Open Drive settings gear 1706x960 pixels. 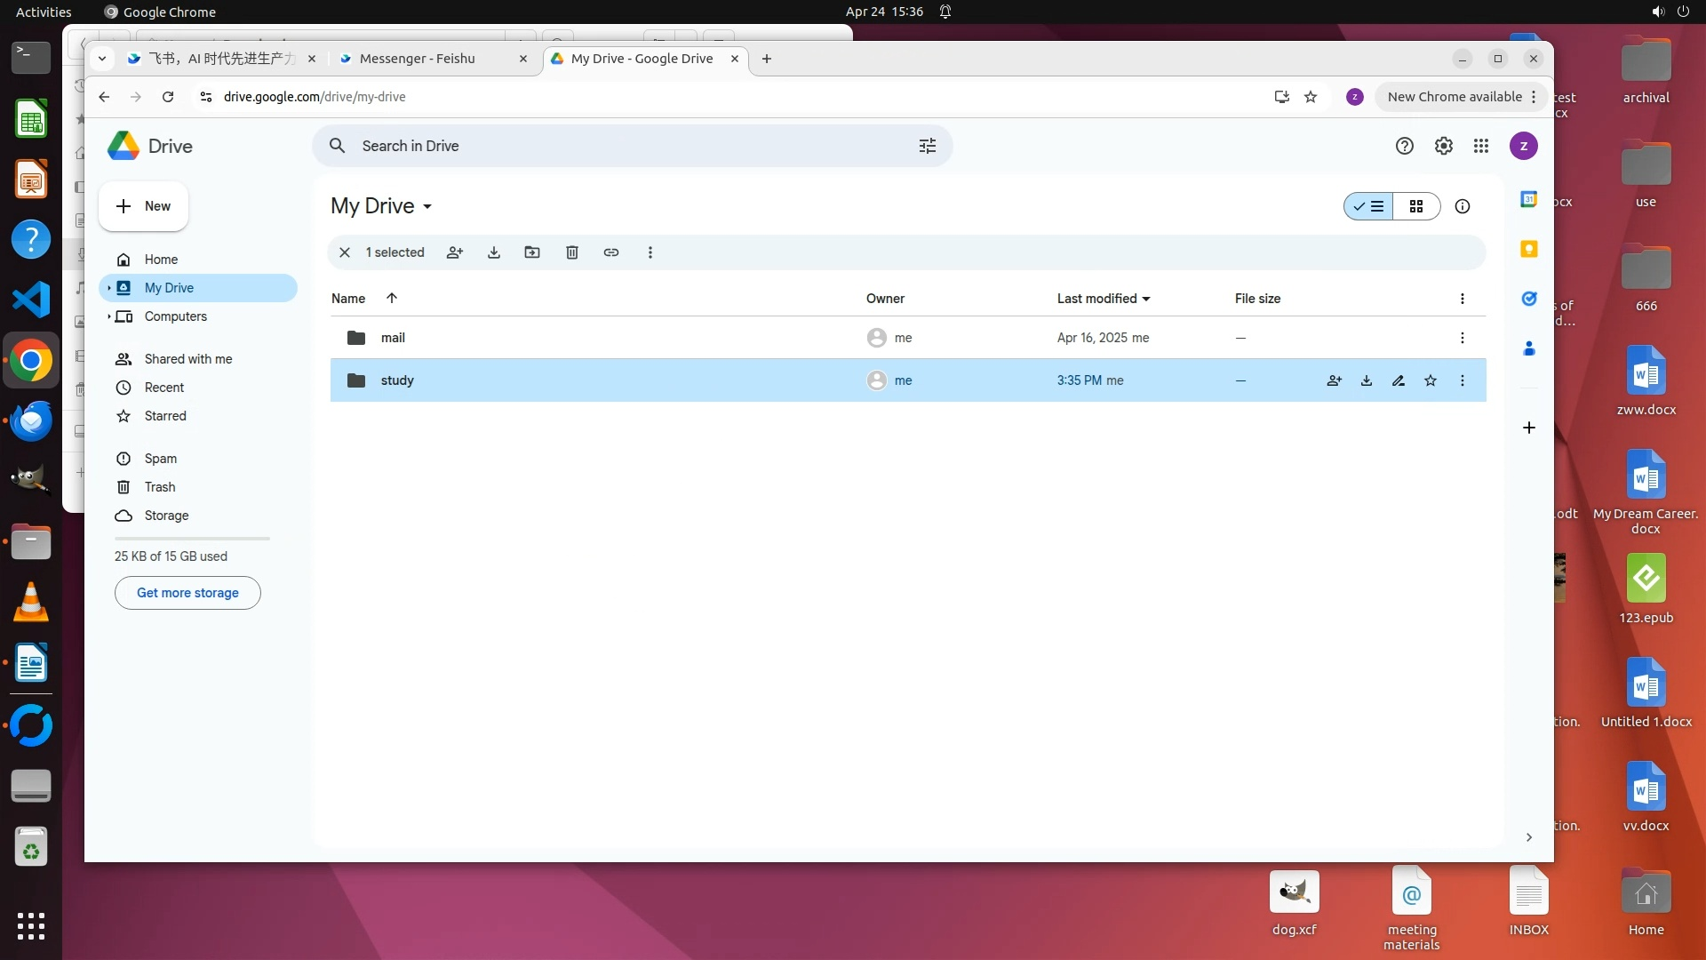coord(1444,146)
